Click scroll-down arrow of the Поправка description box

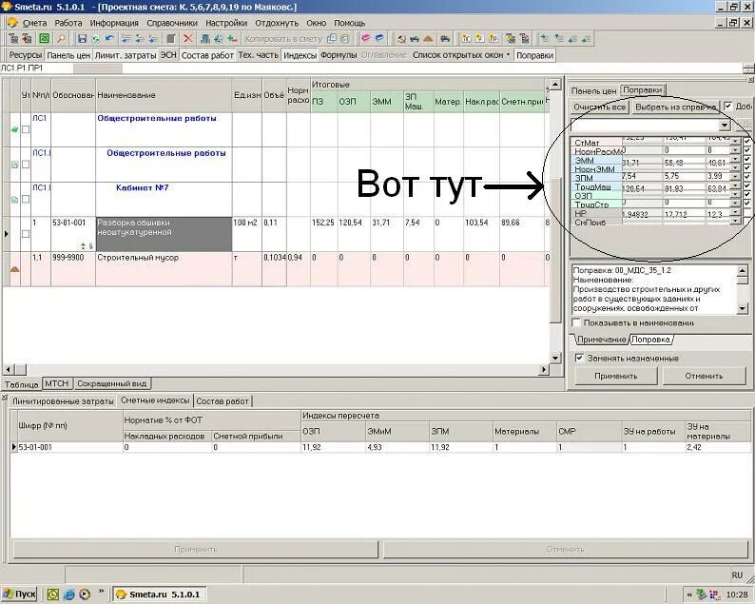point(743,308)
